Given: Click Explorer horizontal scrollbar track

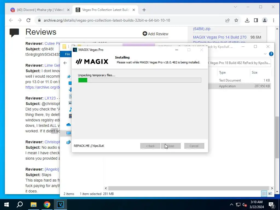Looking at the screenshot, I should [x=189, y=188].
